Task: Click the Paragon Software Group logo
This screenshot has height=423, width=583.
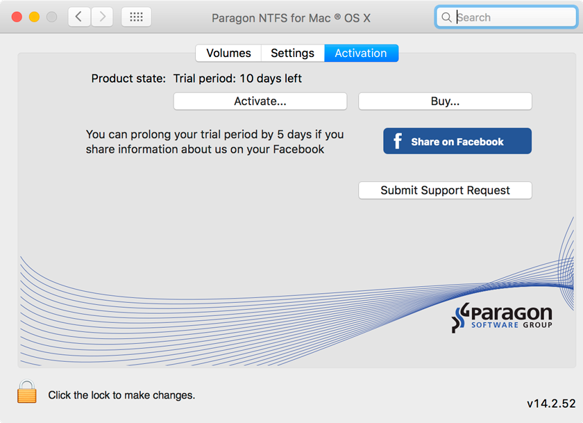Action: (x=502, y=316)
